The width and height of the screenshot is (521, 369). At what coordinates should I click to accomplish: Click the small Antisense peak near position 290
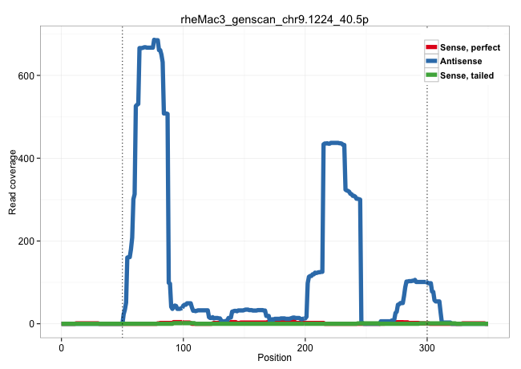pos(417,282)
